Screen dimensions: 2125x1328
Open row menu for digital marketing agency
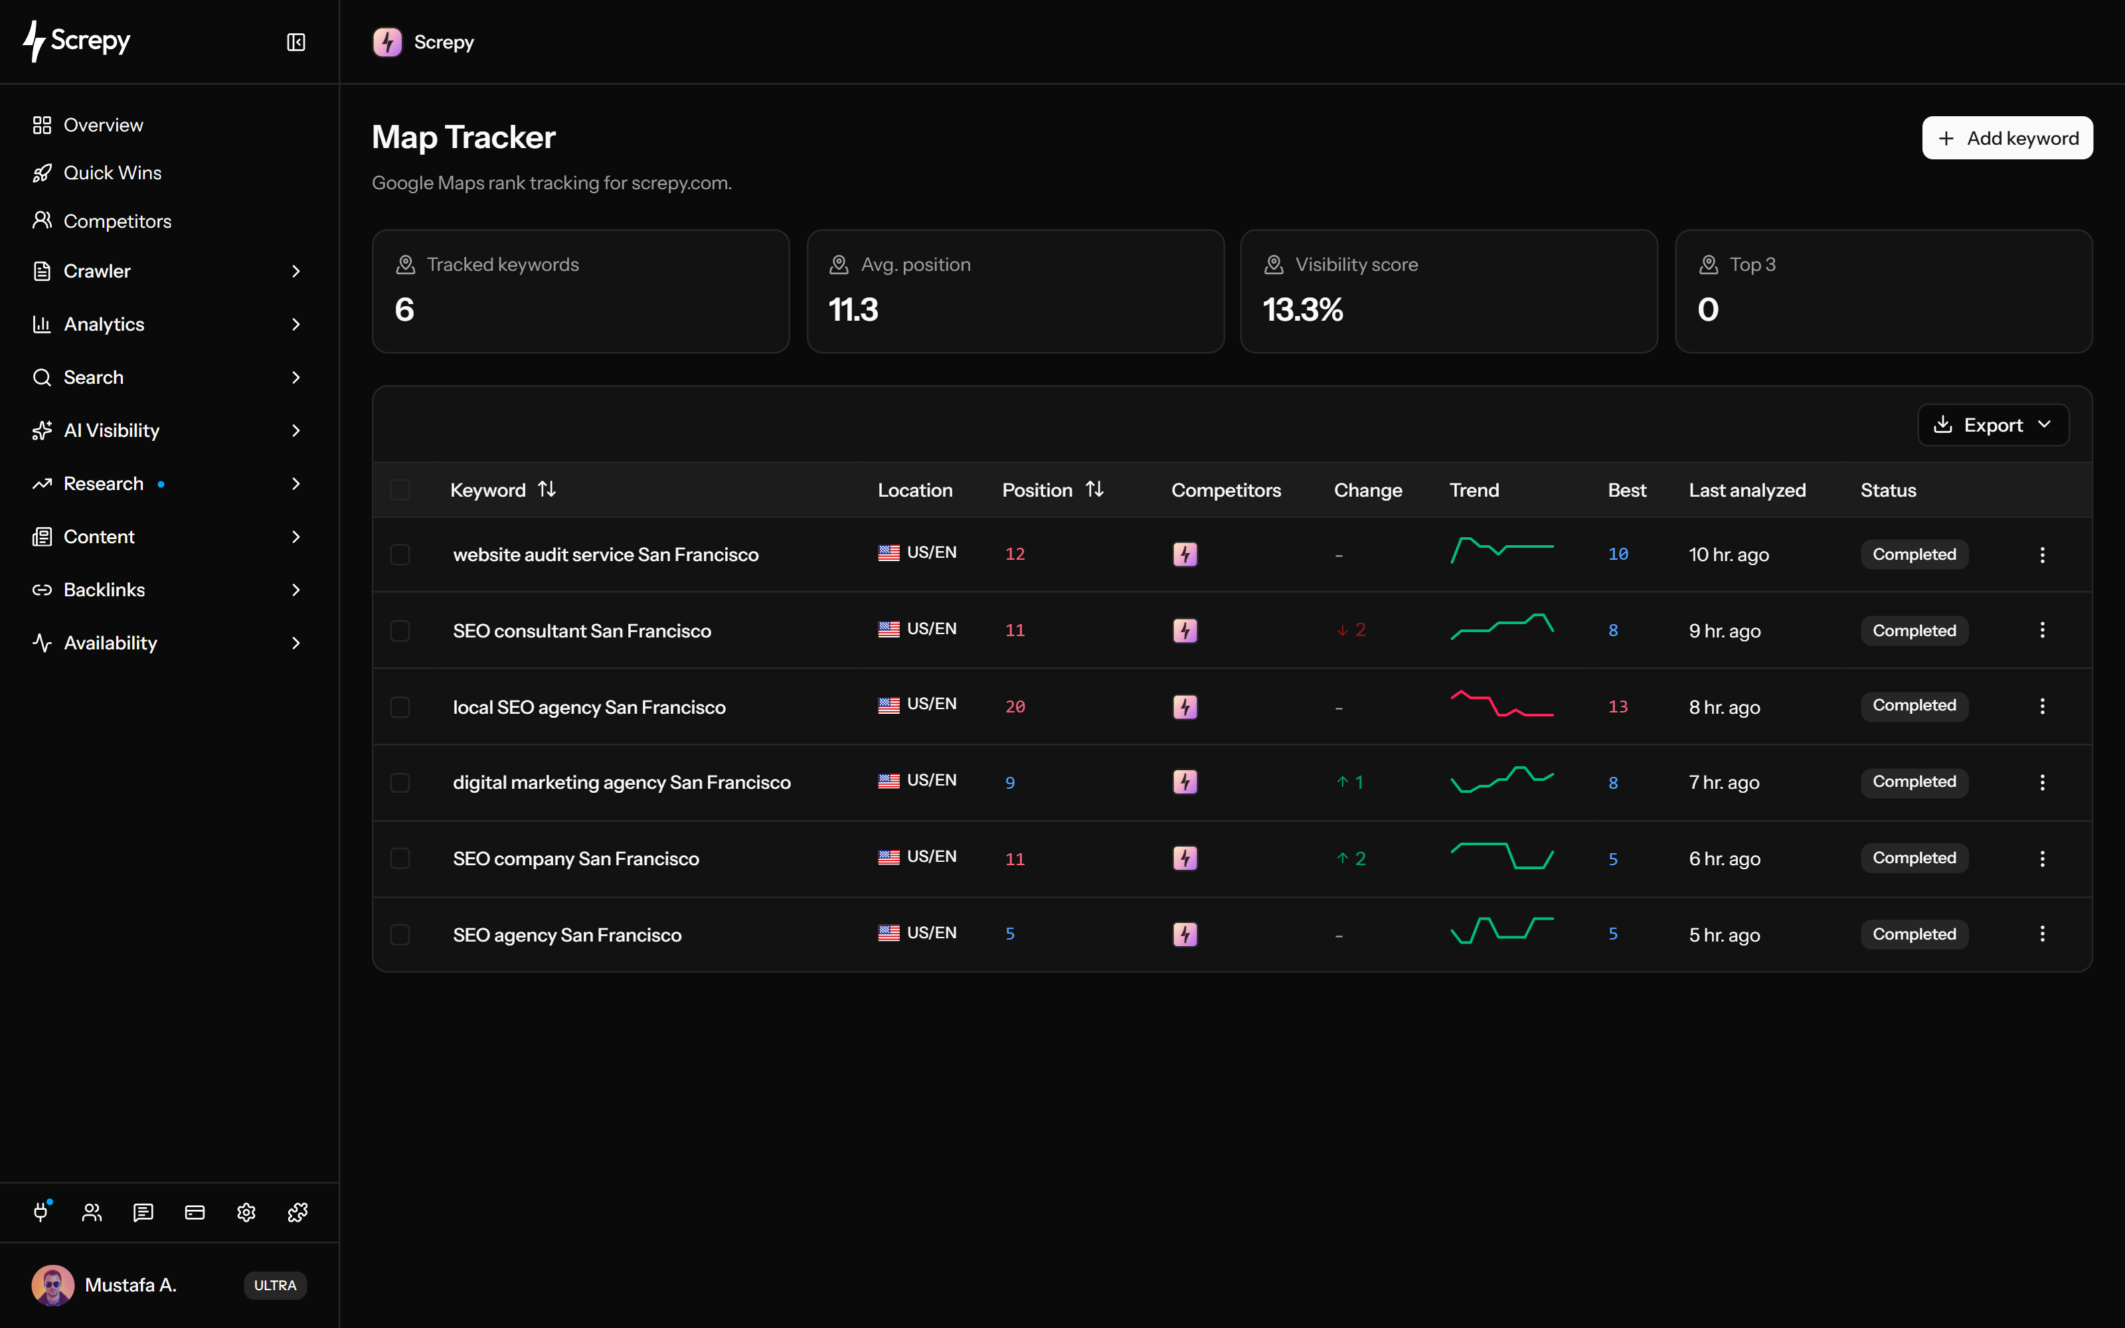coord(2043,782)
